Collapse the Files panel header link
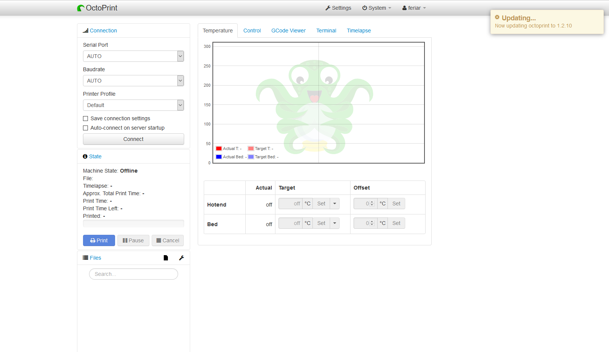 pyautogui.click(x=95, y=258)
